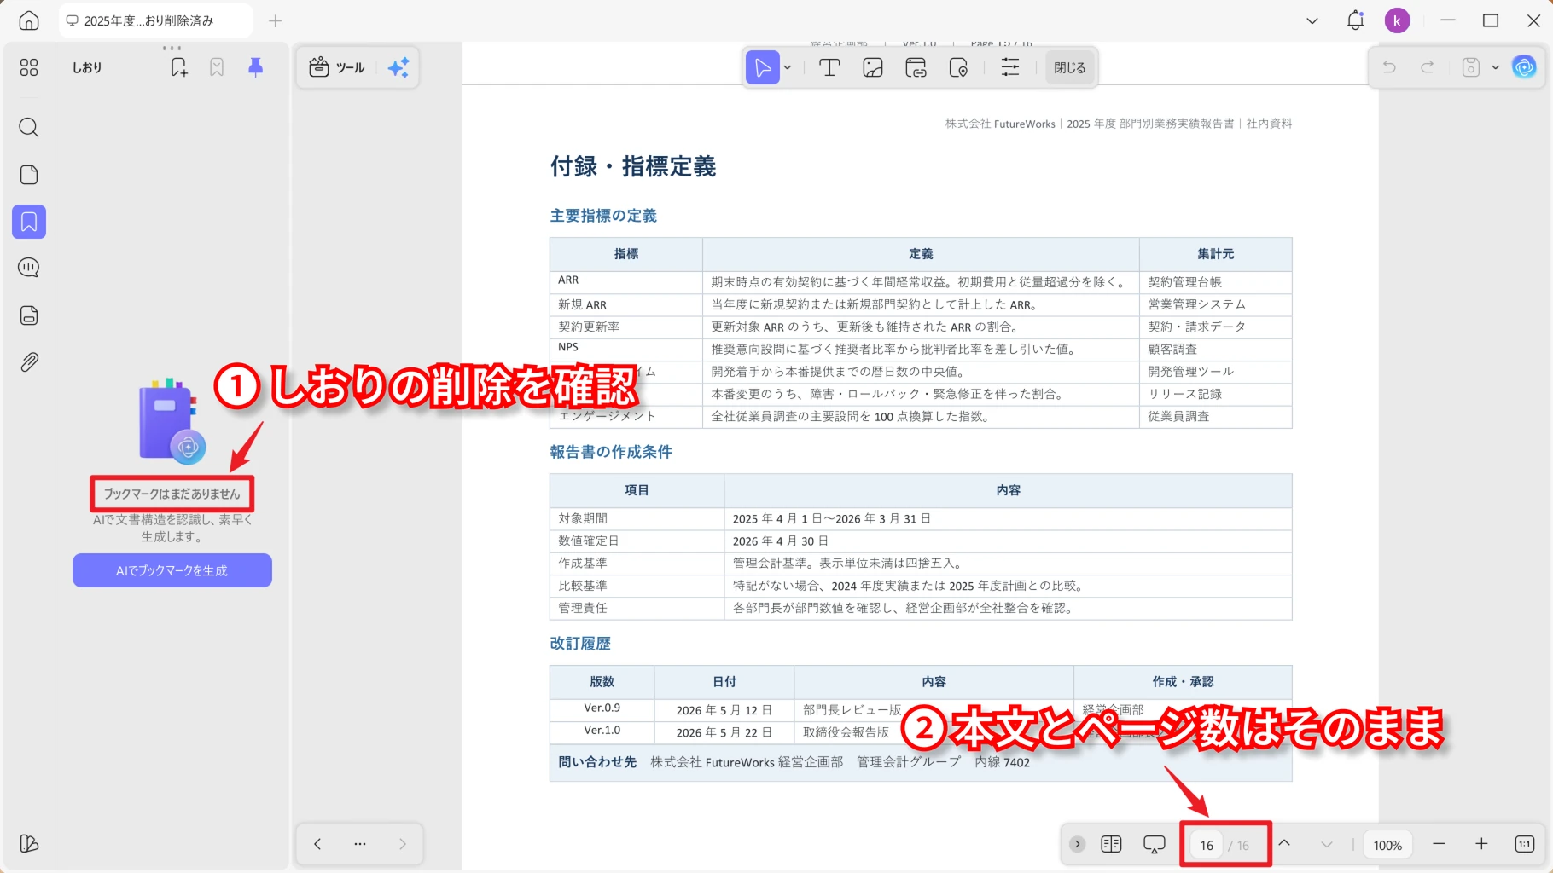Toggle the pin sidebar icon
This screenshot has height=873, width=1553.
point(255,67)
